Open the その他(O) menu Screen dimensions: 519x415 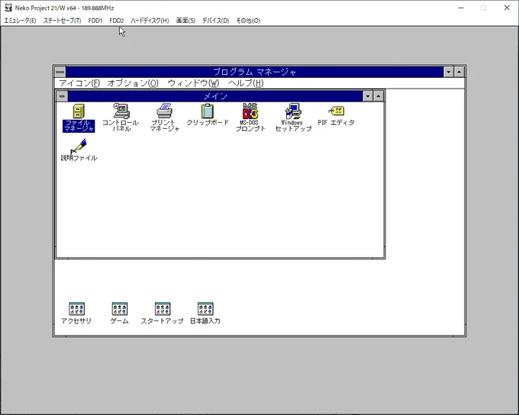click(x=248, y=21)
